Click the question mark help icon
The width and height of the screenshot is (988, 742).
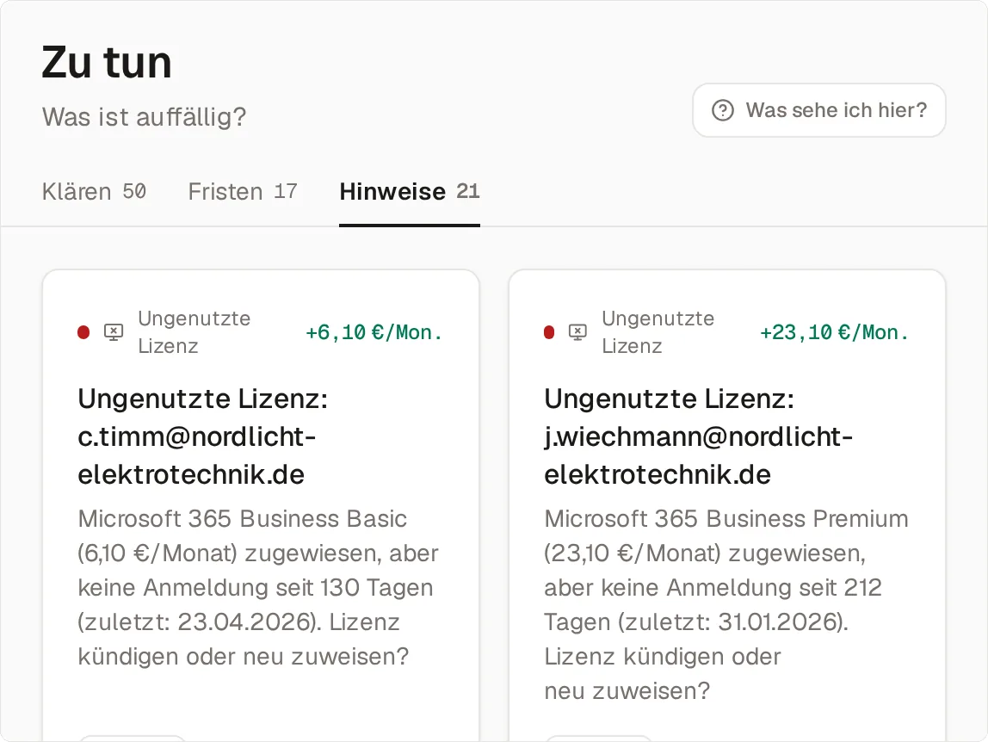point(723,110)
